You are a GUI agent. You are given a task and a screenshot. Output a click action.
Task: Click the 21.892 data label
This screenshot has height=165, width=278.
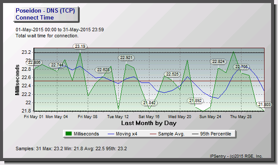point(195,101)
